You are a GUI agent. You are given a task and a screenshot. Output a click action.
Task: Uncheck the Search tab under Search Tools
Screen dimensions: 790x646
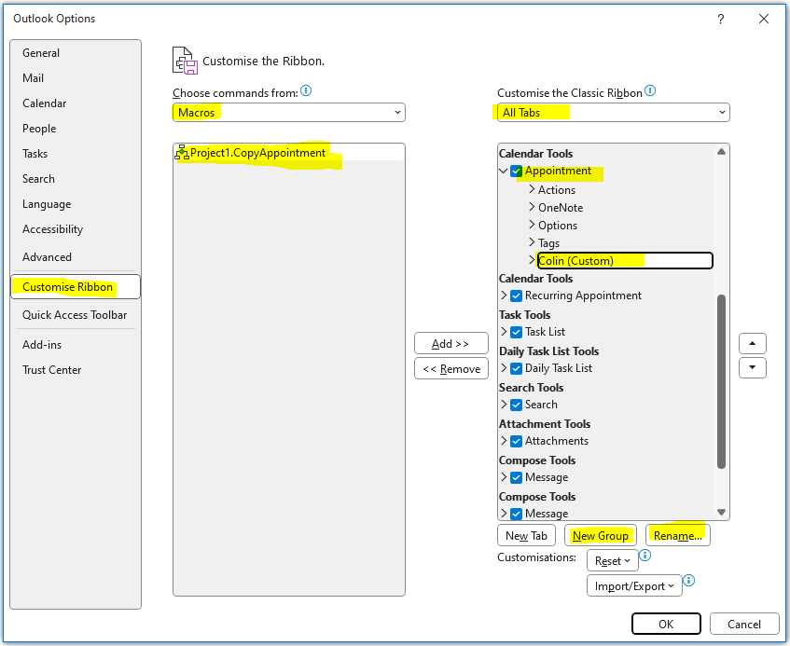pyautogui.click(x=516, y=405)
